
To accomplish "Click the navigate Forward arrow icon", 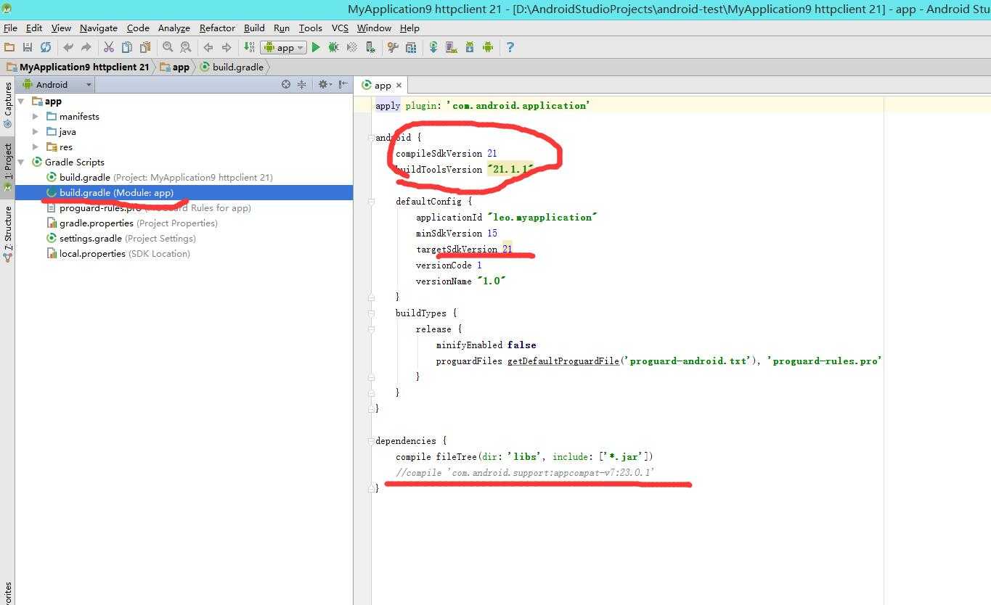I will [226, 47].
